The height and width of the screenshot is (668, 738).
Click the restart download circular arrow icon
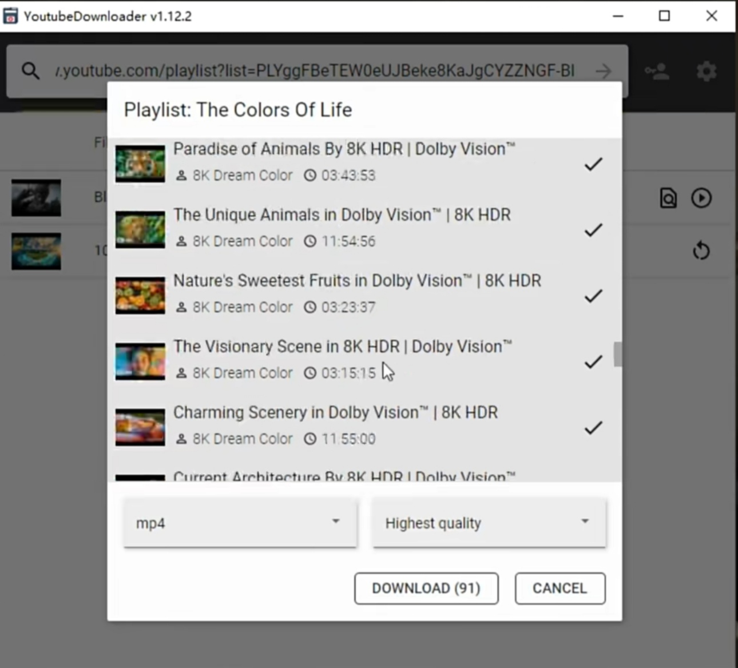tap(701, 250)
